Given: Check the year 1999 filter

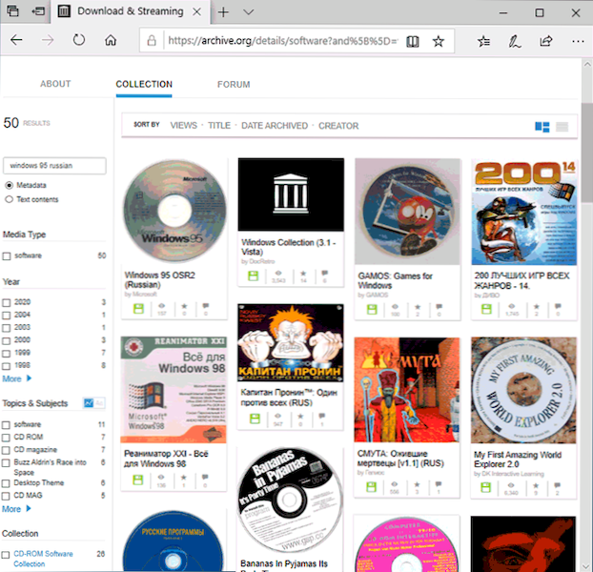Looking at the screenshot, I should click(6, 354).
